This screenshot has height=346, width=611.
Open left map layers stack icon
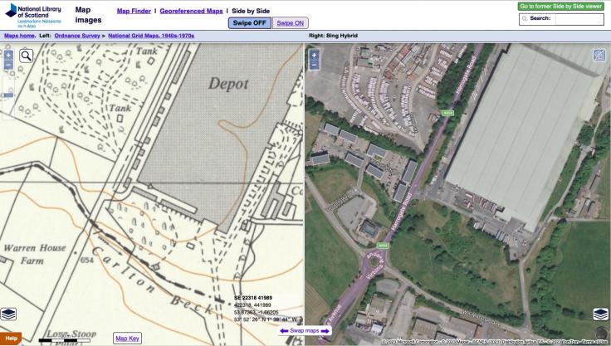pyautogui.click(x=8, y=314)
